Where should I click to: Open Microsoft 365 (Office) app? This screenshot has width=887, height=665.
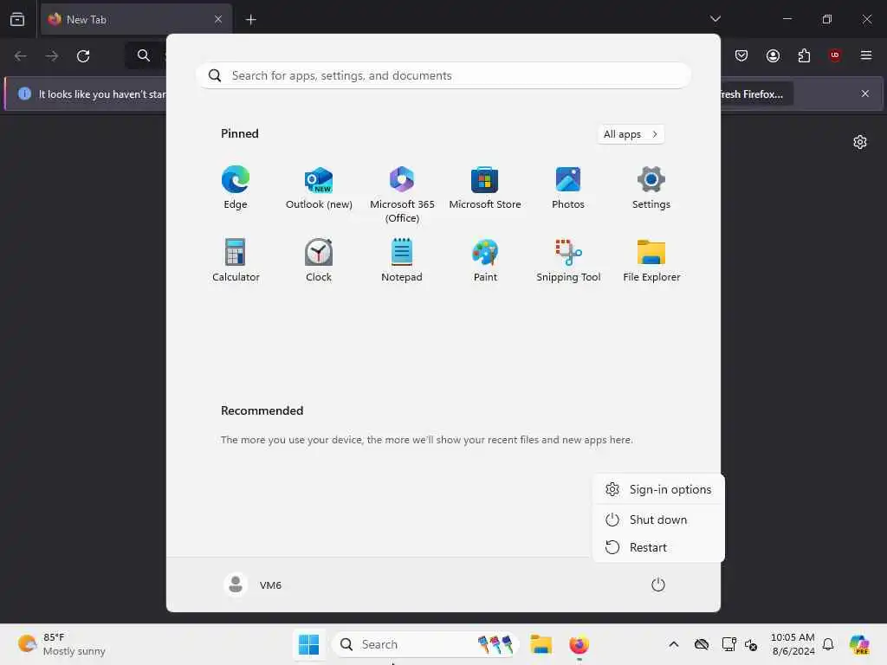(x=402, y=195)
